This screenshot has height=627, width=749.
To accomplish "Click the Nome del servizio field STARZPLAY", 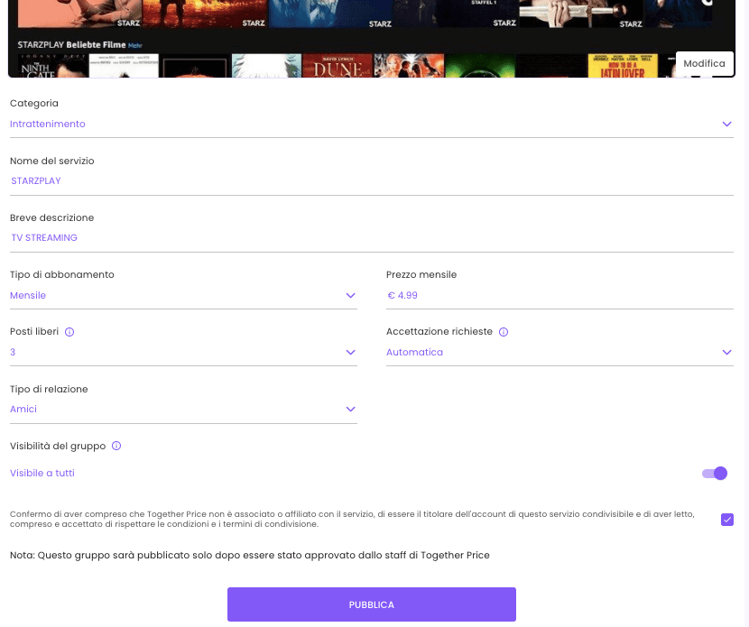I will (x=372, y=181).
